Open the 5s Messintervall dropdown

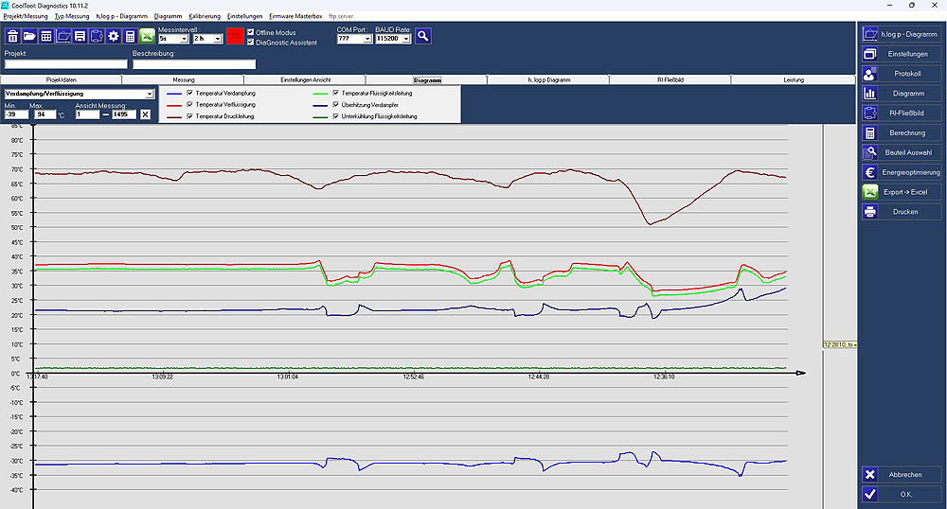coord(185,39)
